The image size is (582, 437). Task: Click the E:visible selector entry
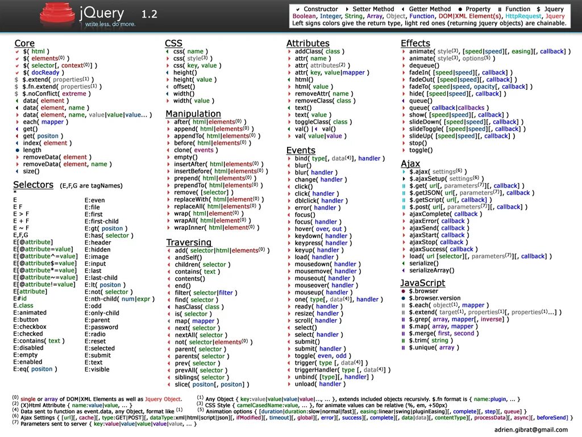pyautogui.click(x=97, y=369)
